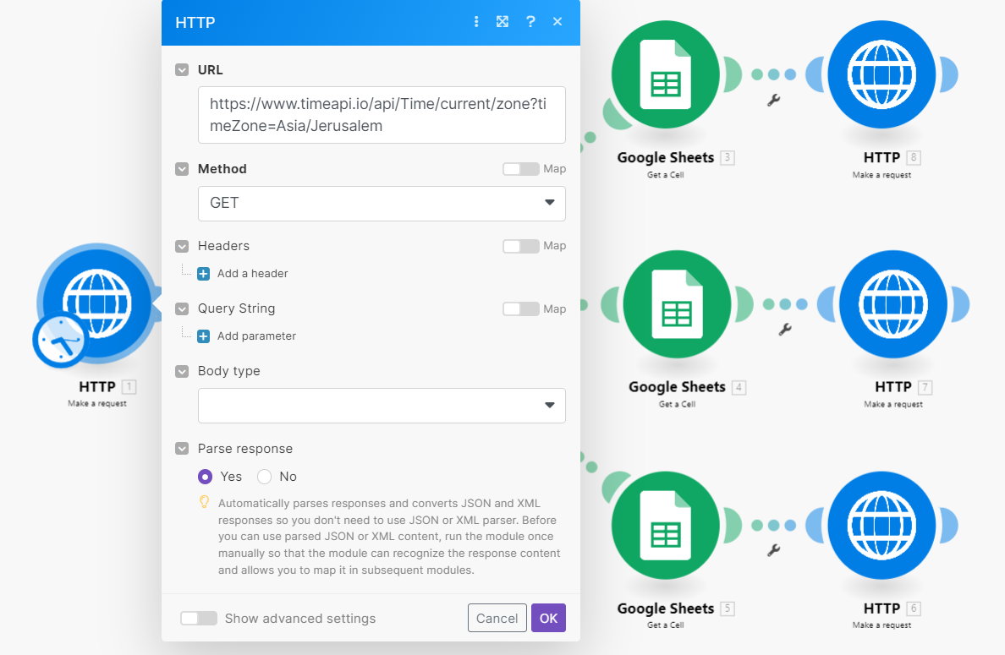Select the HTTP module numbered 7
1005x655 pixels.
point(892,304)
